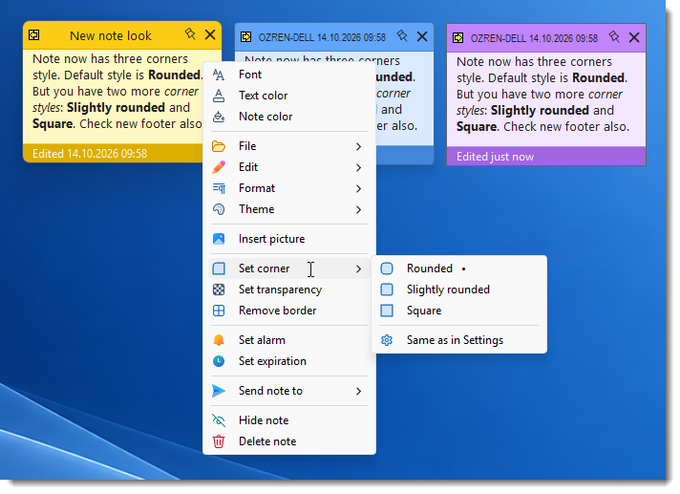Open the Theme menu entry
Image resolution: width=680 pixels, height=494 pixels.
tap(289, 209)
